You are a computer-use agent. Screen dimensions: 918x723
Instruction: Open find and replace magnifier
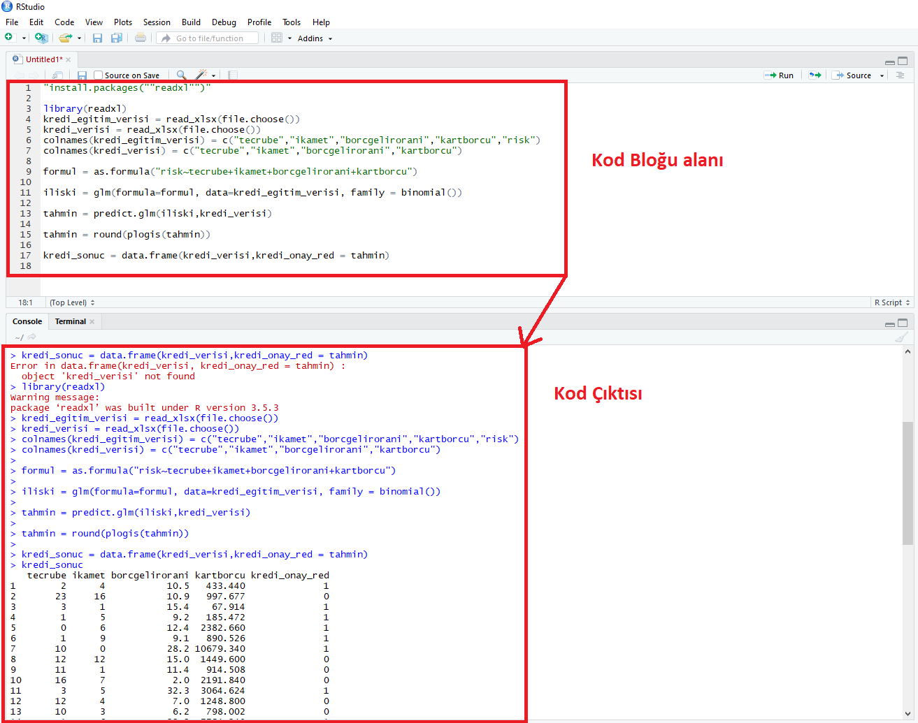click(181, 75)
